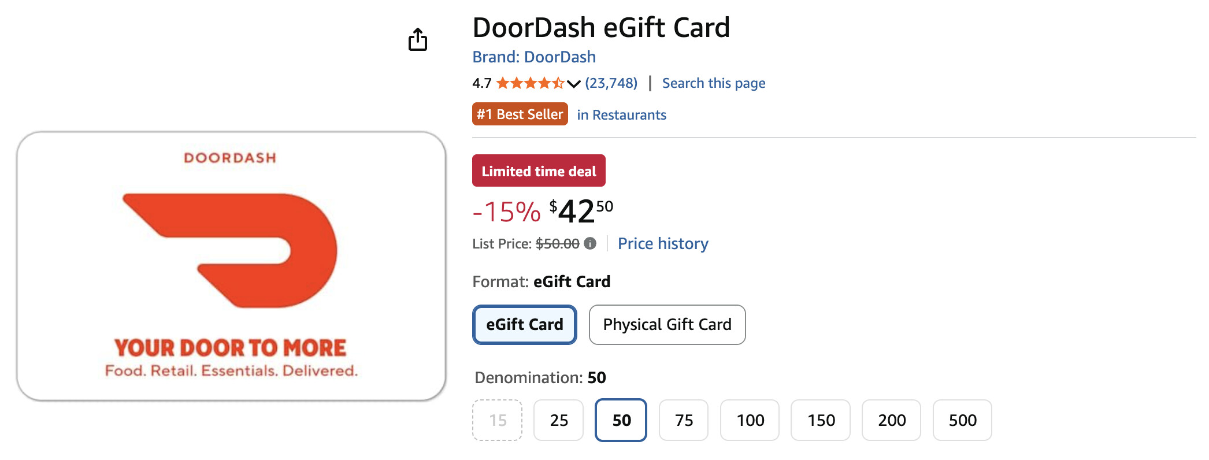Open the in Restaurants category link
The width and height of the screenshot is (1209, 460).
pos(621,115)
